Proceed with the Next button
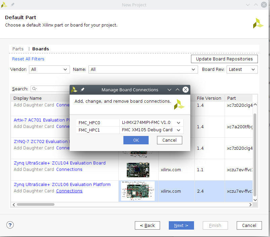Screen dimensions: 270x237 pyautogui.click(x=181, y=225)
